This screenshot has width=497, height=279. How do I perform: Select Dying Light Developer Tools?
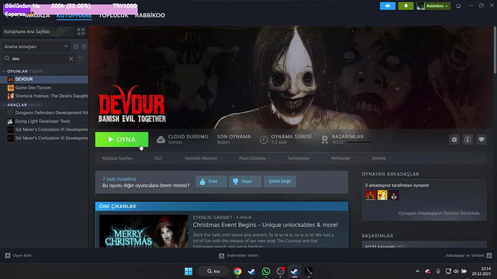tap(44, 121)
